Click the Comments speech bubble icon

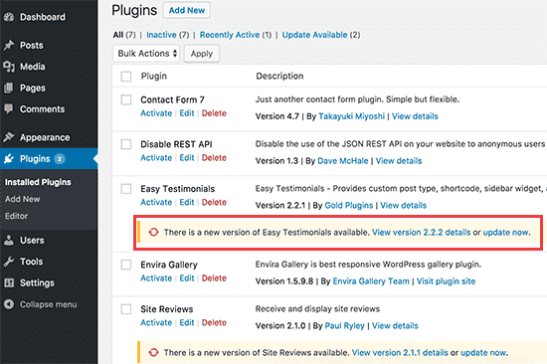[x=9, y=109]
